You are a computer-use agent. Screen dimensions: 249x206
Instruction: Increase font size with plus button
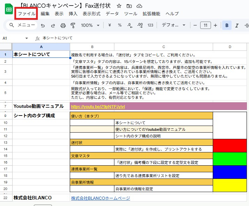pos(215,25)
